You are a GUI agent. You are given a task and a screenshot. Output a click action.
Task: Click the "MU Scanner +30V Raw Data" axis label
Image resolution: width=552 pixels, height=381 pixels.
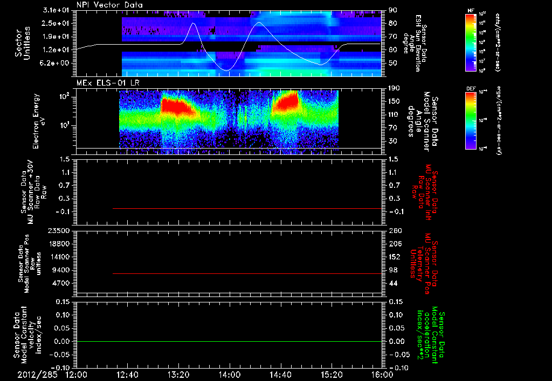click(x=33, y=192)
